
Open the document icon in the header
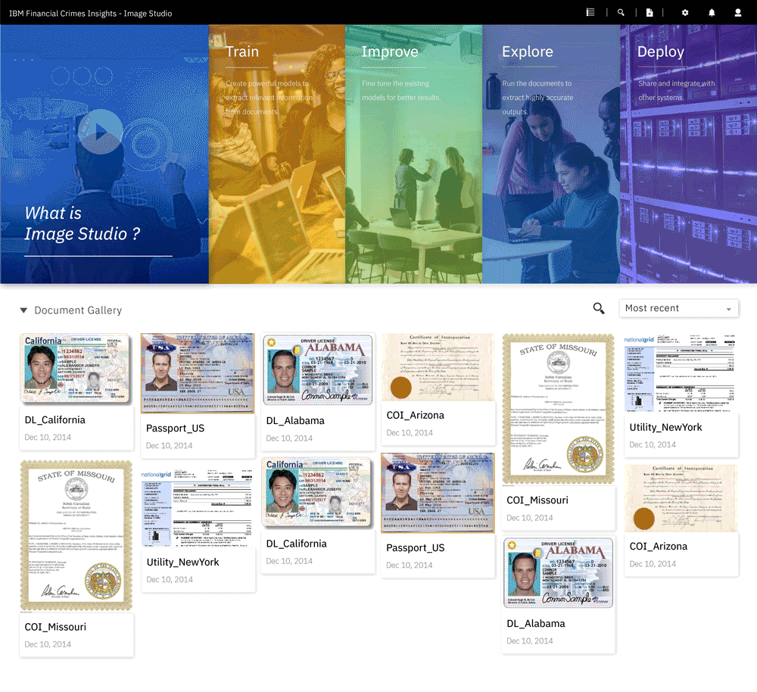click(650, 13)
